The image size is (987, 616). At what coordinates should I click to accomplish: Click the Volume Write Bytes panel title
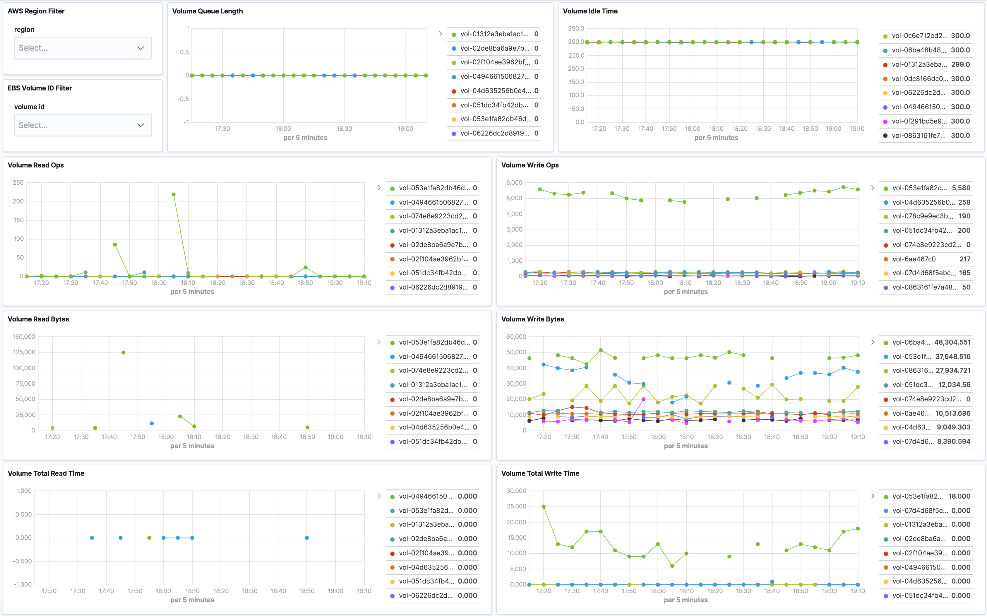tap(532, 319)
